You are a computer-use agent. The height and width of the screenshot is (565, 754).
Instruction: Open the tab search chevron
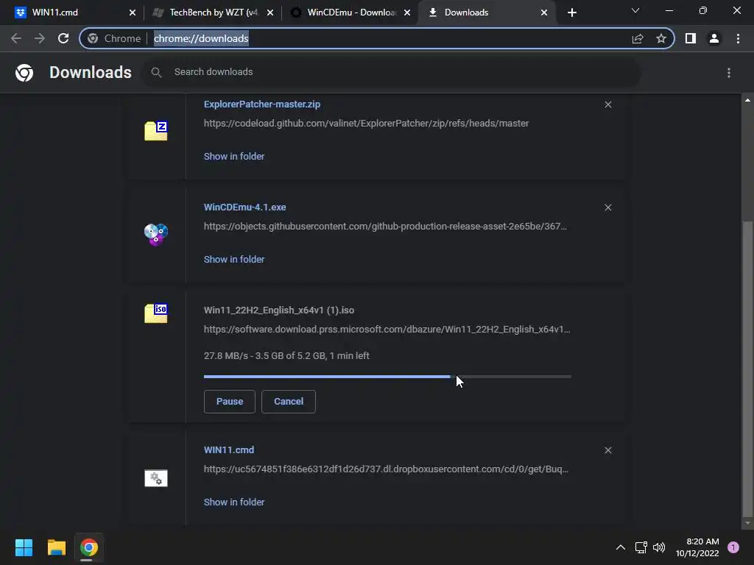635,10
